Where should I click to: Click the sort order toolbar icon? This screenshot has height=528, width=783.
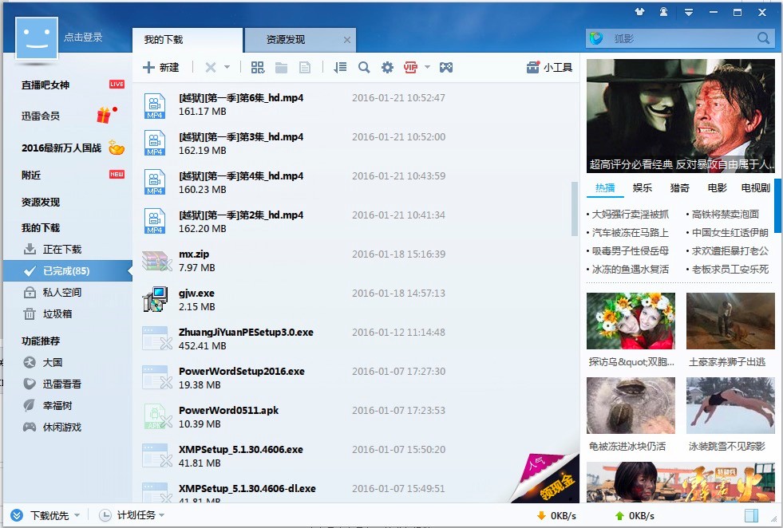(340, 67)
